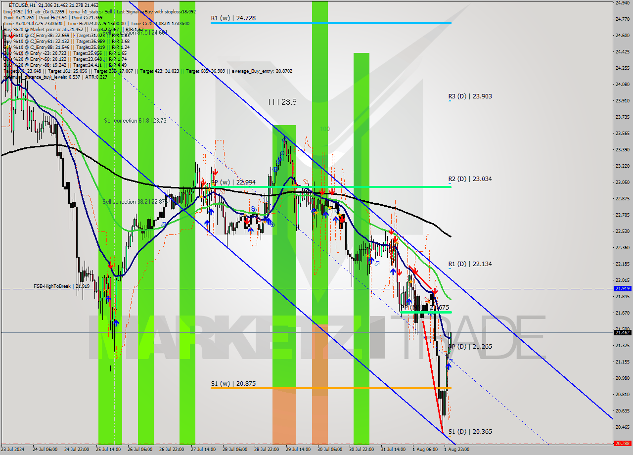The width and height of the screenshot is (633, 455).
Task: Click the S1 (D) | 20.365 support label
Action: point(470,432)
